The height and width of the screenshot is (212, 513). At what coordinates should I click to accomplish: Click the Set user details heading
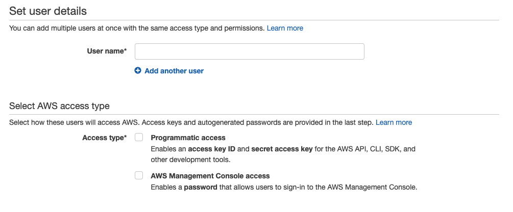[x=48, y=11]
